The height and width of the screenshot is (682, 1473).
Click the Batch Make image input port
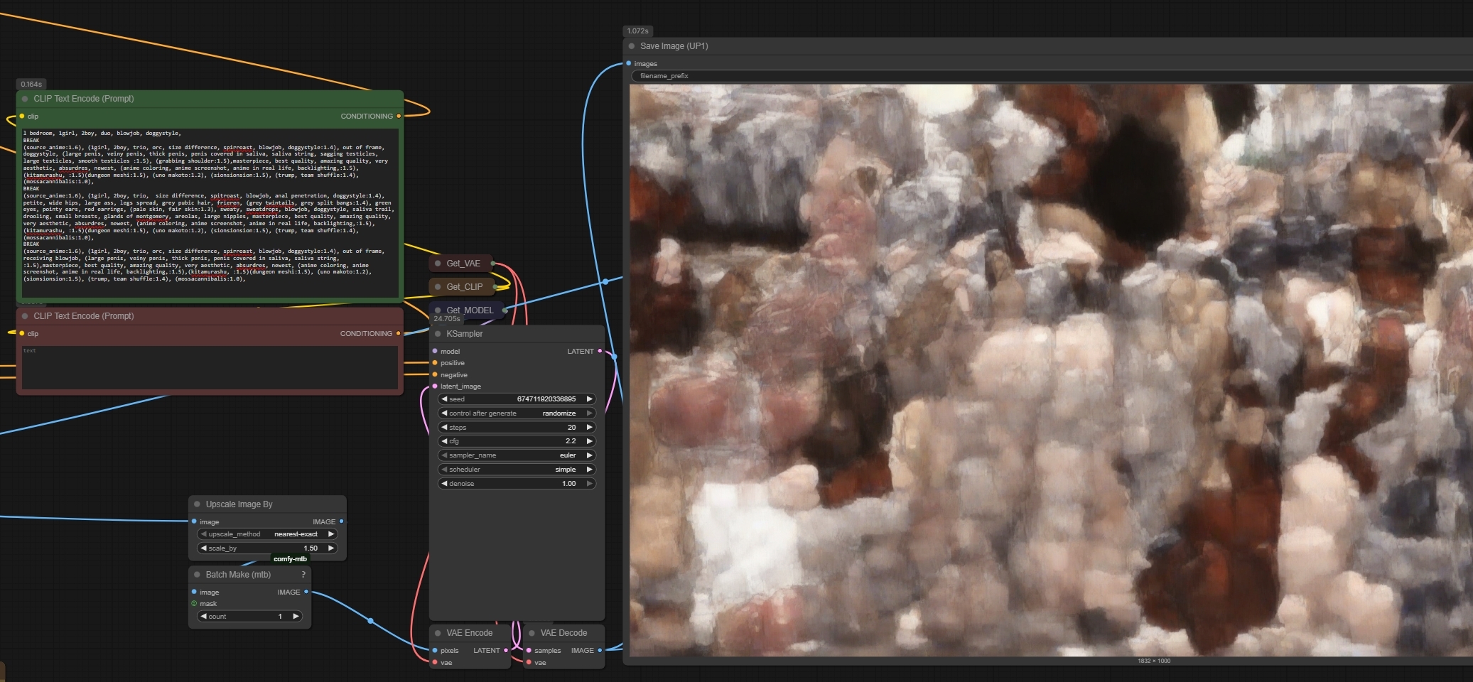[x=194, y=592]
